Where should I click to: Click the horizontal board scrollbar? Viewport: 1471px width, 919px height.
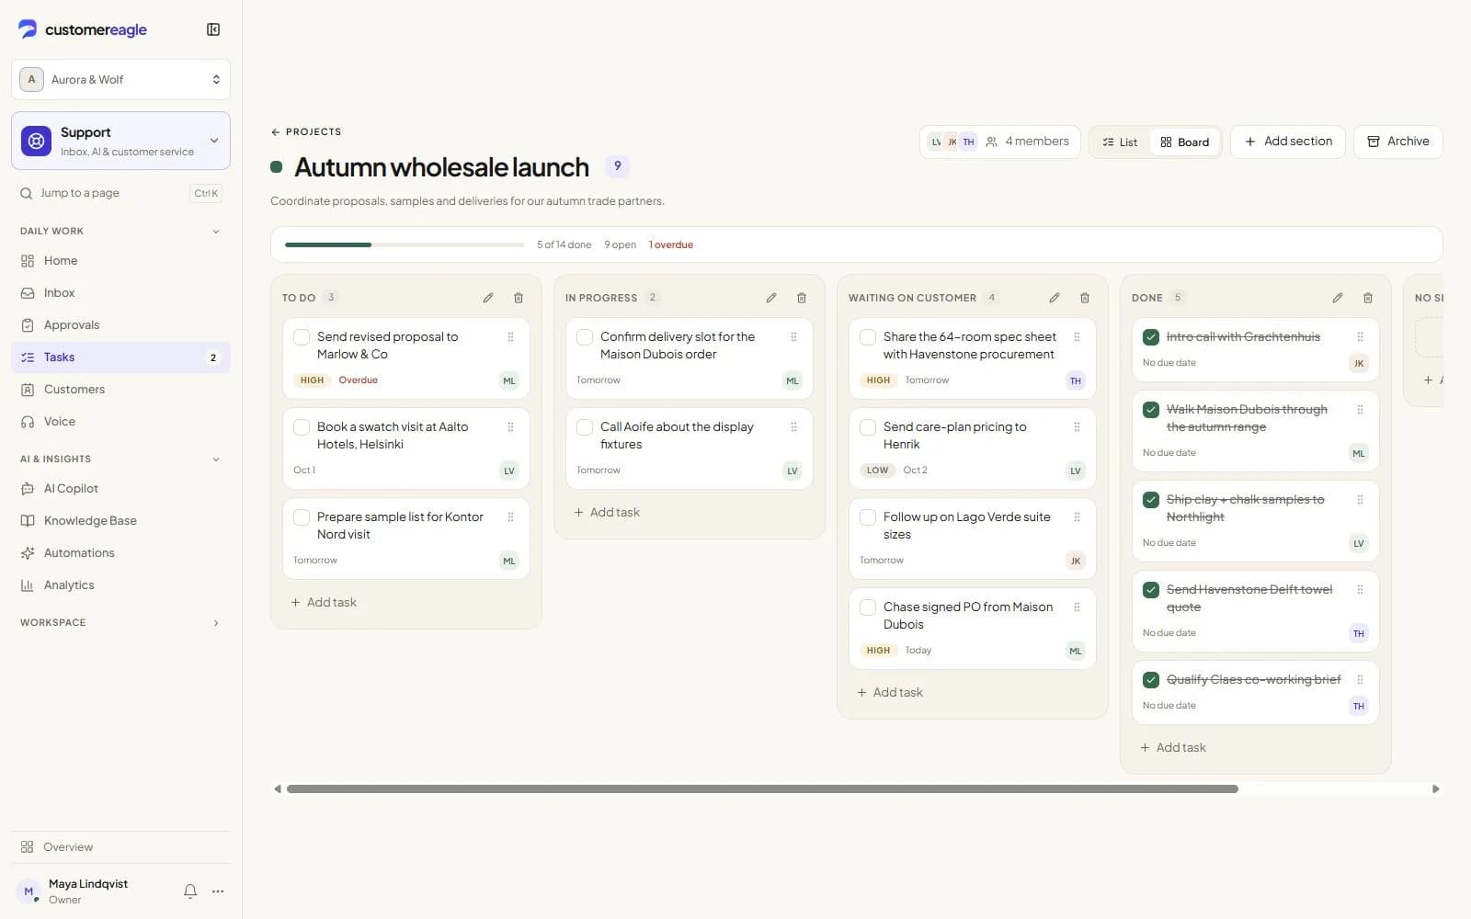click(762, 789)
